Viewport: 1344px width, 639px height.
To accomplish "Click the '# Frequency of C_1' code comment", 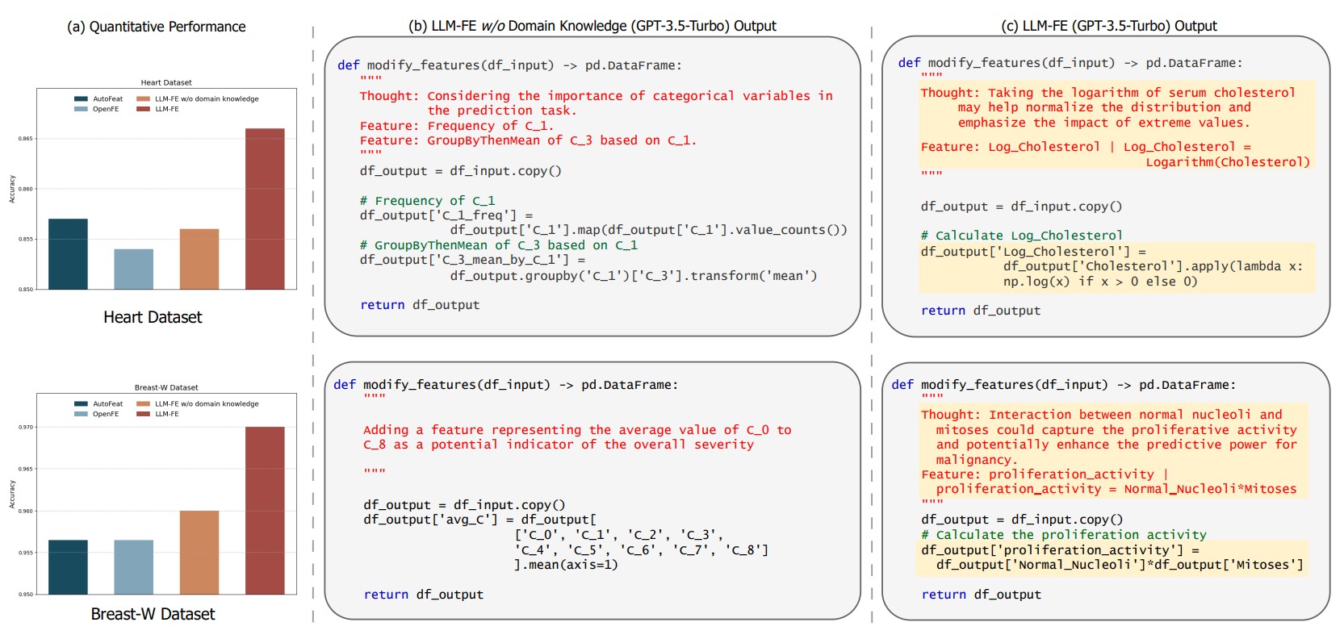I will [427, 201].
